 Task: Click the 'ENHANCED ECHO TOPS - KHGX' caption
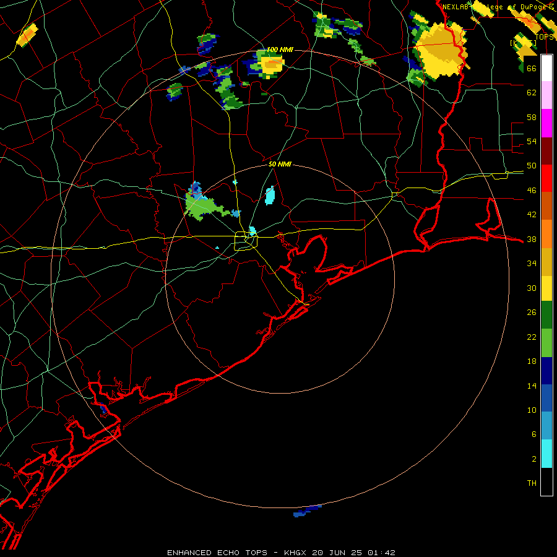point(236,553)
